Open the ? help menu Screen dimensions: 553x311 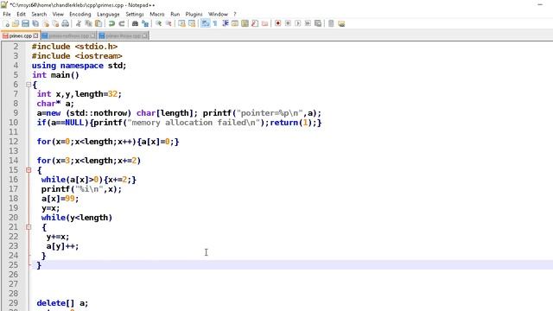click(x=234, y=14)
